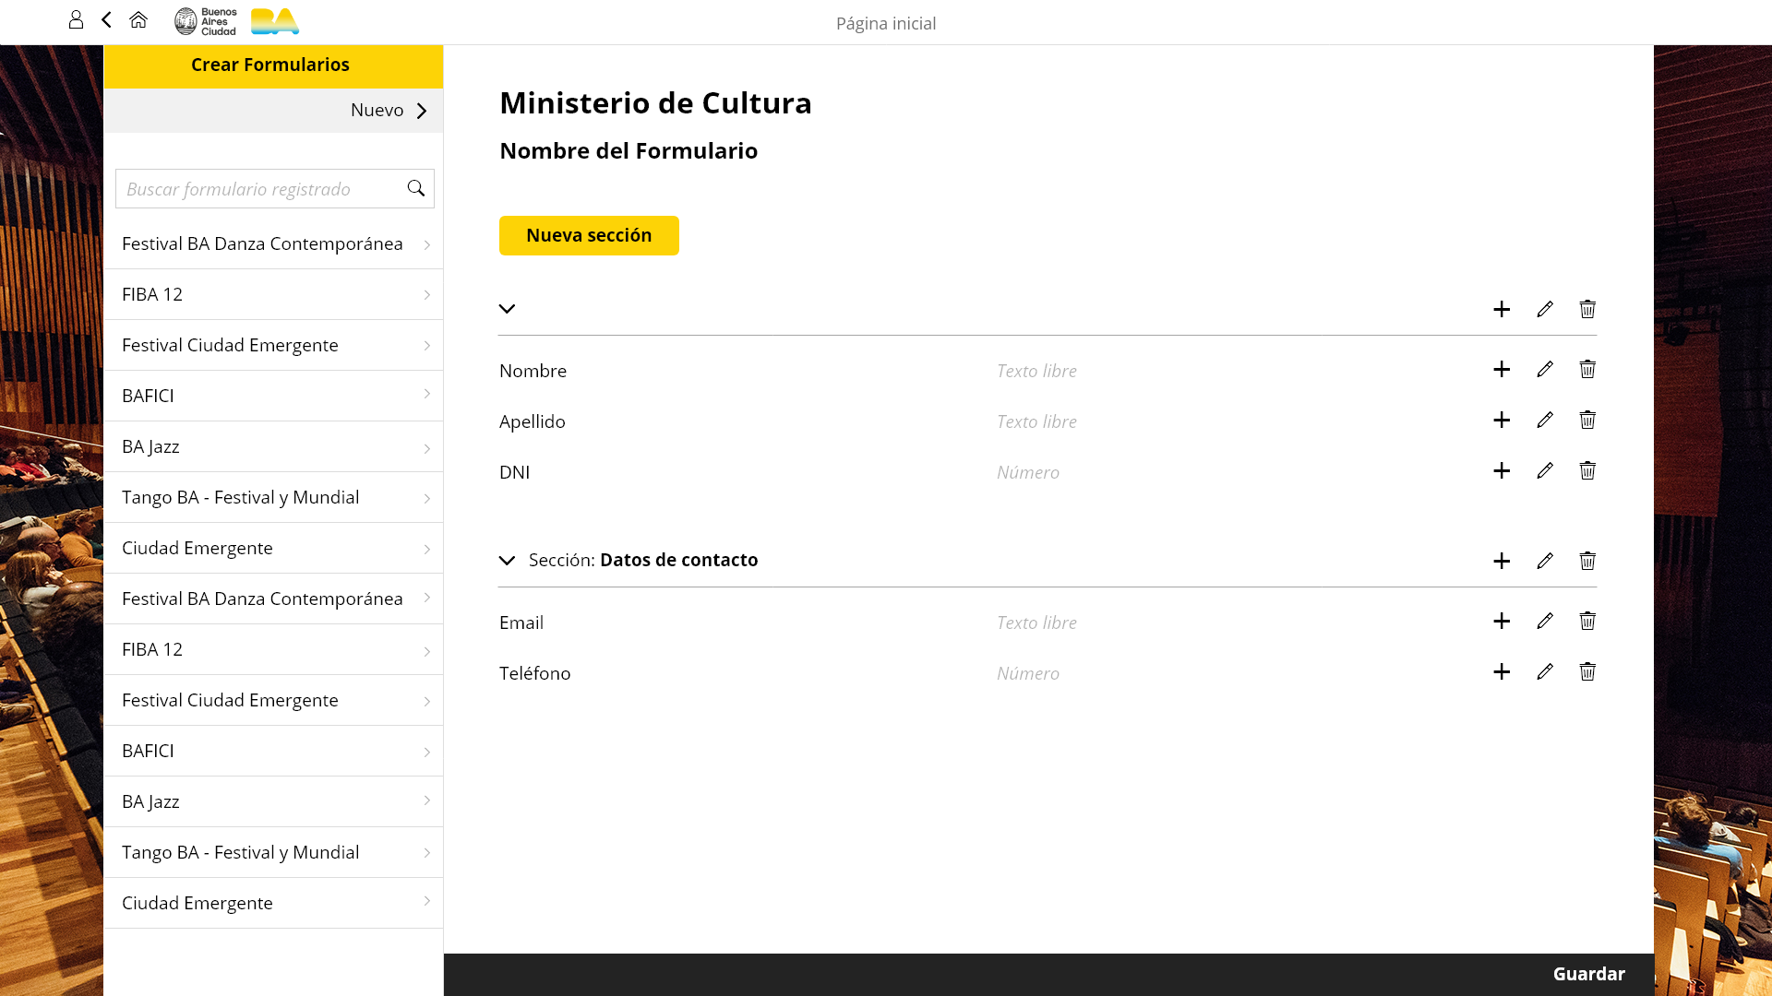Image resolution: width=1772 pixels, height=996 pixels.
Task: Click the Texto libre type for Apellido
Action: tap(1036, 421)
